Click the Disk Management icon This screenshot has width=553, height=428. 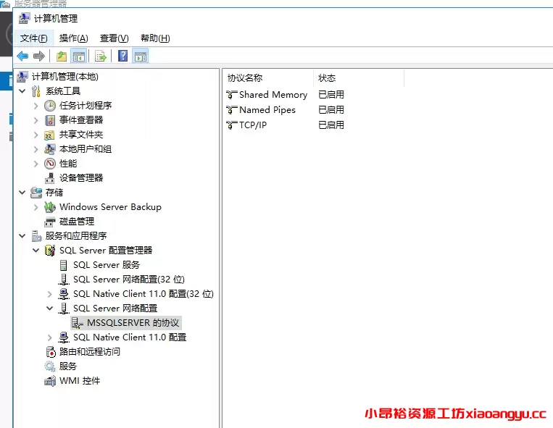point(50,222)
